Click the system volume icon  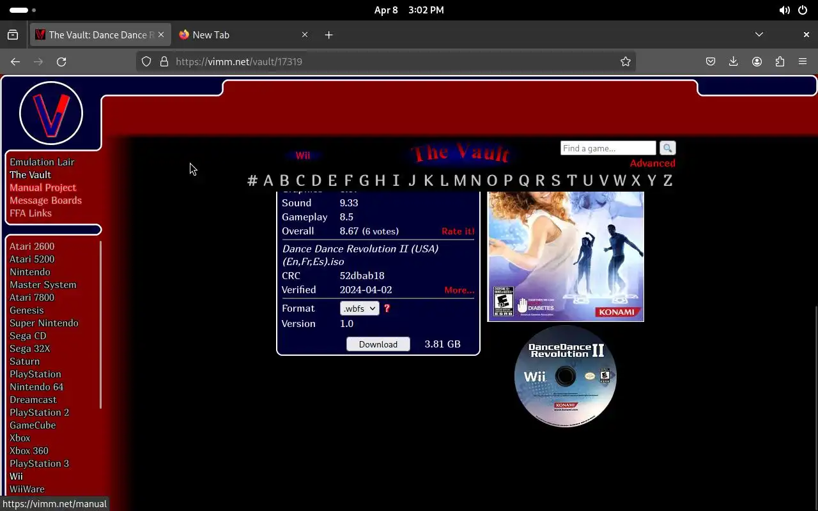pos(784,10)
